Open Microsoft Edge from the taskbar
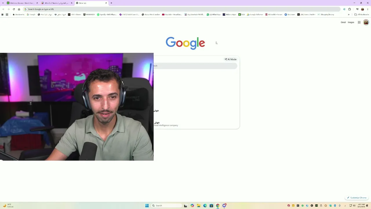The width and height of the screenshot is (371, 209). pyautogui.click(x=205, y=206)
